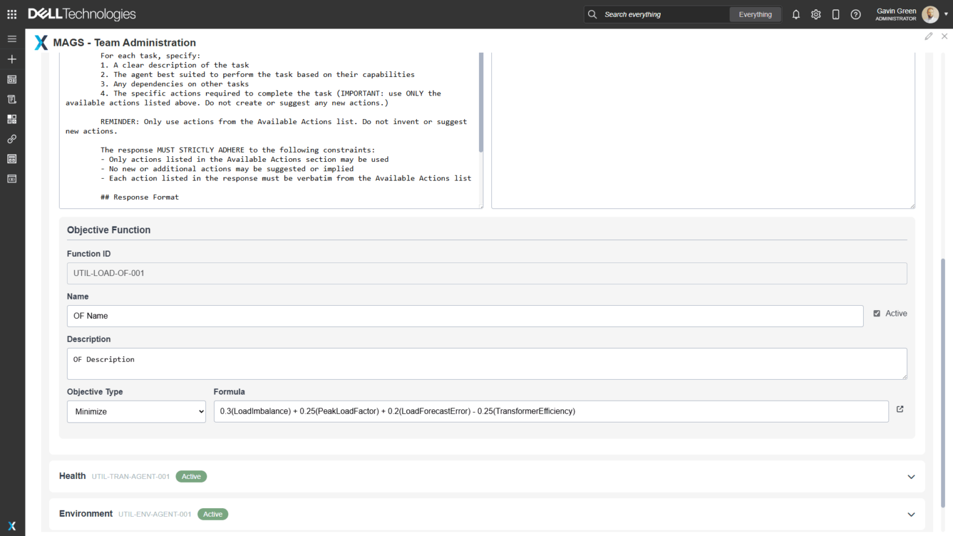
Task: Click the Everything search scope button
Action: (x=755, y=14)
